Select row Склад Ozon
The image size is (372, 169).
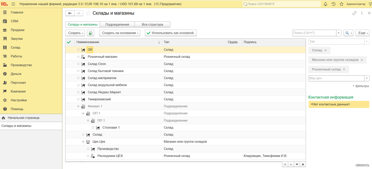(185, 64)
